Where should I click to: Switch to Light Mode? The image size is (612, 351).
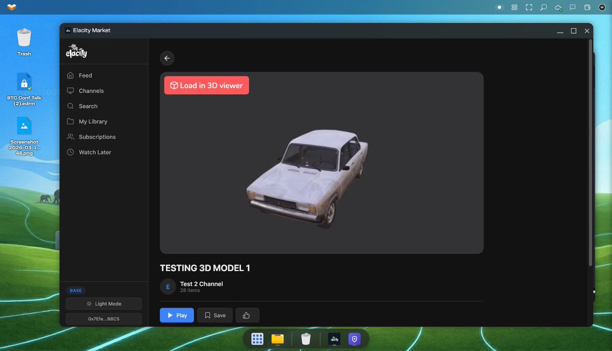[x=104, y=304]
